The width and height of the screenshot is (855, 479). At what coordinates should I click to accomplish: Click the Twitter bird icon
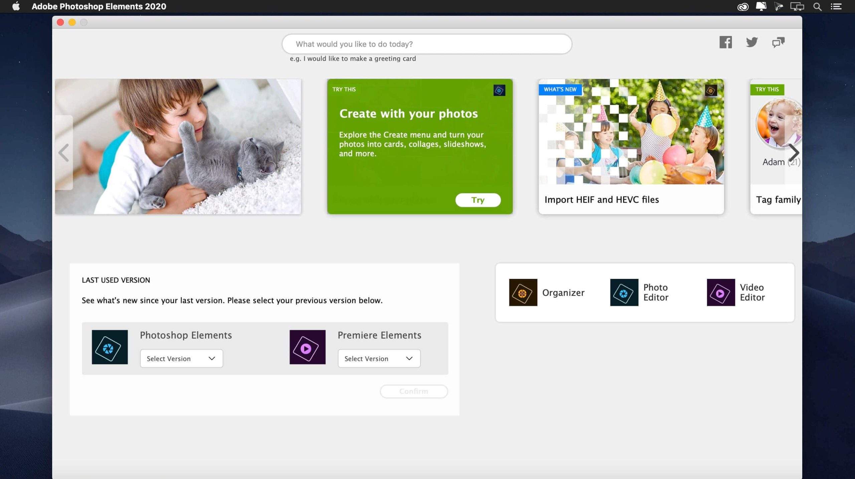(x=751, y=42)
